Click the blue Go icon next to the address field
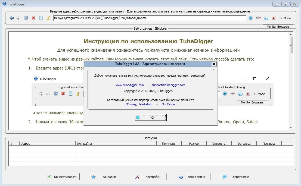301x186 pixels. (250, 18)
